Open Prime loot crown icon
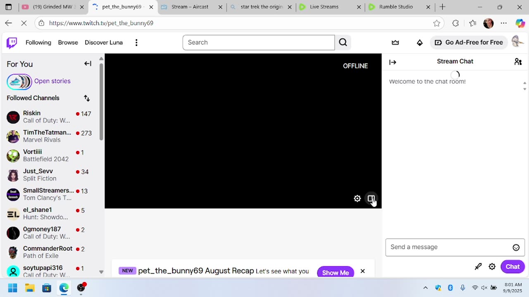This screenshot has width=529, height=297. pyautogui.click(x=396, y=42)
